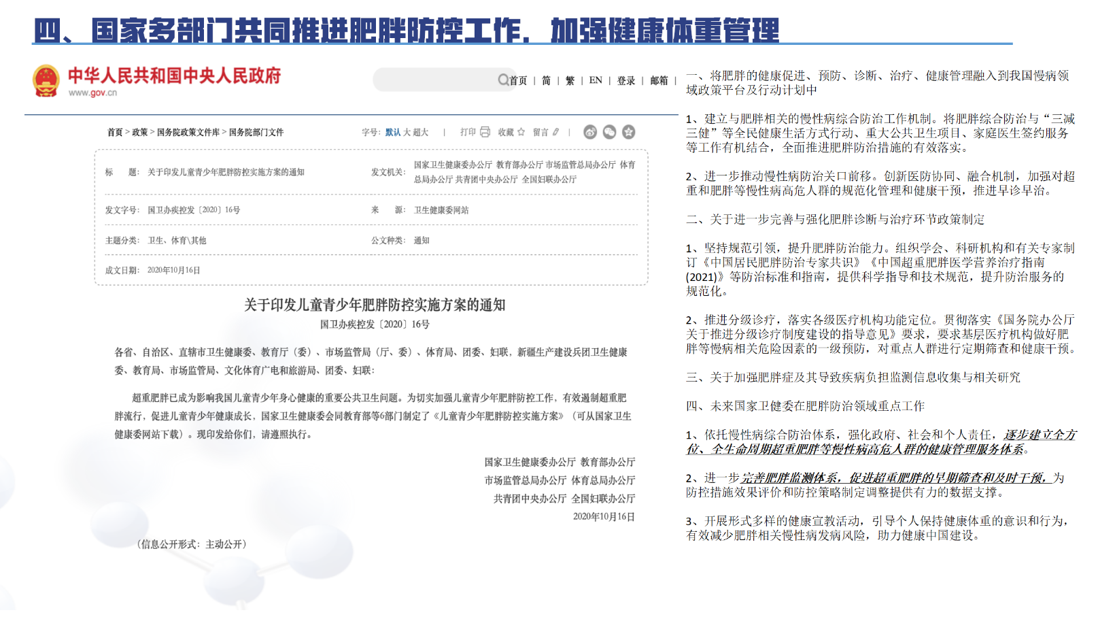Open the 邮箱 mailbox link
The width and height of the screenshot is (1098, 619).
[x=659, y=80]
